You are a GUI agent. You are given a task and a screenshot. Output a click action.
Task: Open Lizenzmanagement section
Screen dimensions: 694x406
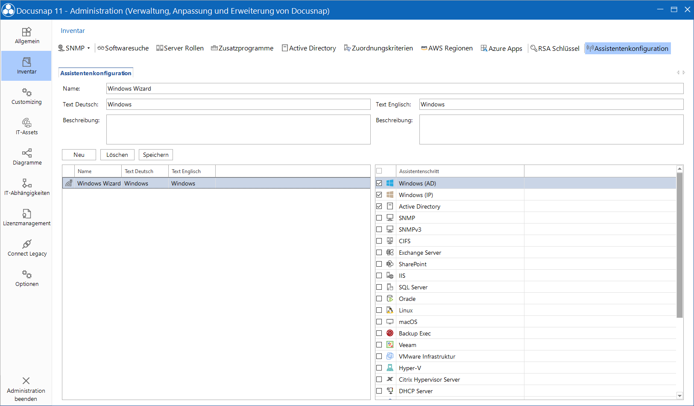tap(26, 218)
